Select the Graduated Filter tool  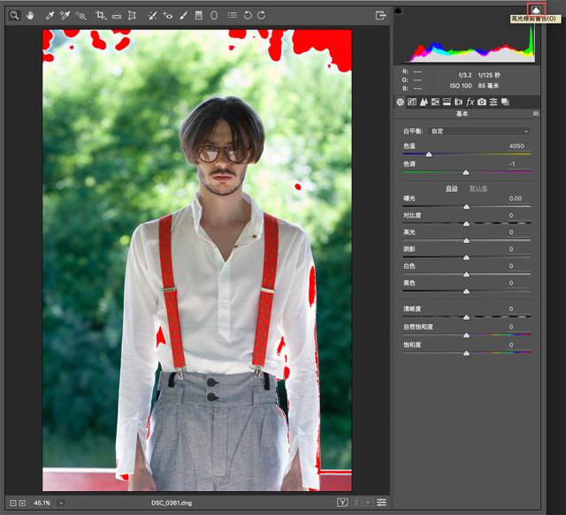pos(198,16)
